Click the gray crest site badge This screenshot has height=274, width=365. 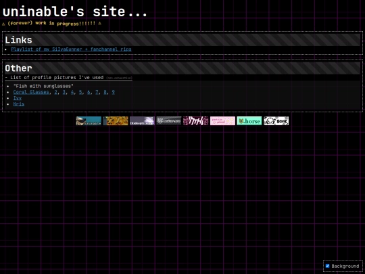169,121
